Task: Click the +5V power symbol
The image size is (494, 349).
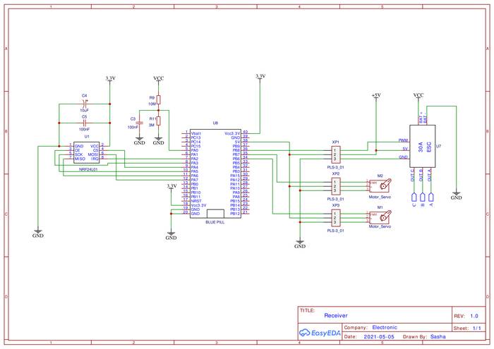Action: click(375, 95)
